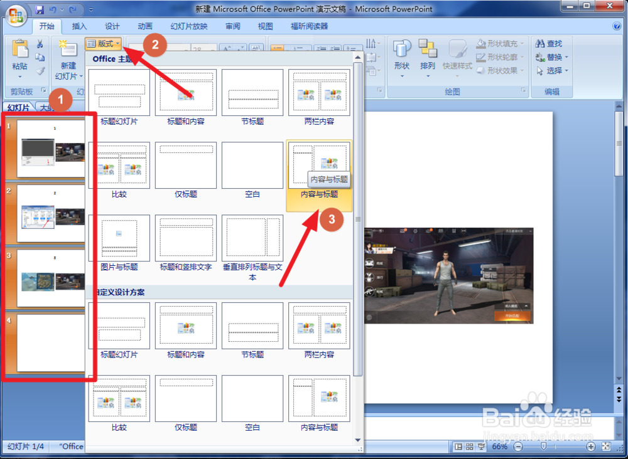Select the 幻灯片 pane tab
The image size is (628, 459).
click(18, 108)
